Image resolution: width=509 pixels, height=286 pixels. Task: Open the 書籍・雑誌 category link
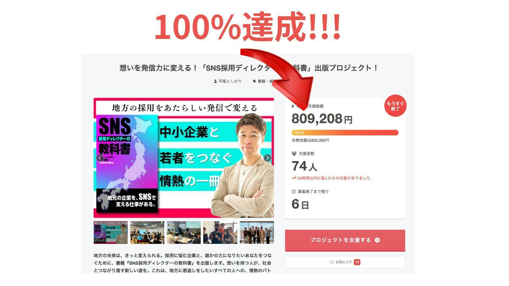[x=267, y=81]
